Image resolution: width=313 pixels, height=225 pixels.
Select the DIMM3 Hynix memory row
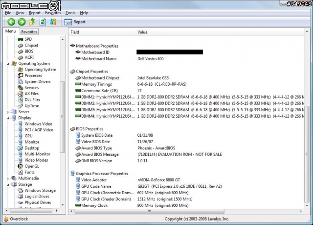pyautogui.click(x=186, y=110)
